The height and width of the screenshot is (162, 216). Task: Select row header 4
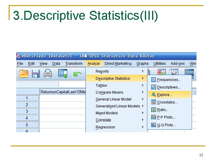[28, 118]
